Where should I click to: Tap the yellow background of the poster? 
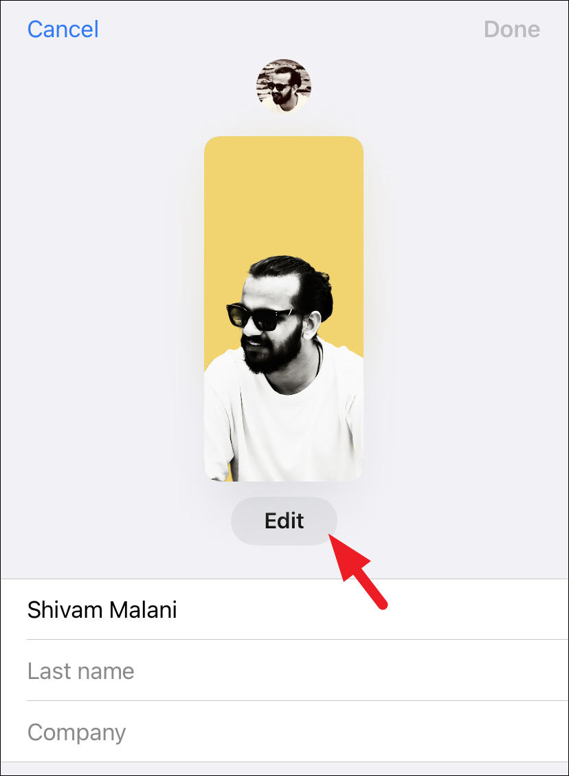284,198
